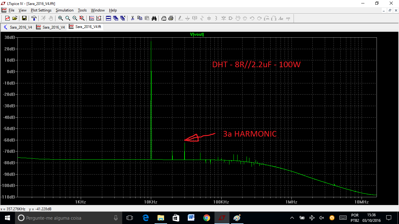Screen dimensions: 399x224
Task: Select the Ground symbol tool
Action: click(188, 18)
